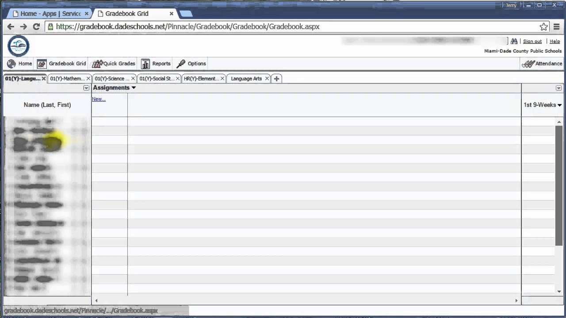Close the Language Arts tab

(x=267, y=79)
